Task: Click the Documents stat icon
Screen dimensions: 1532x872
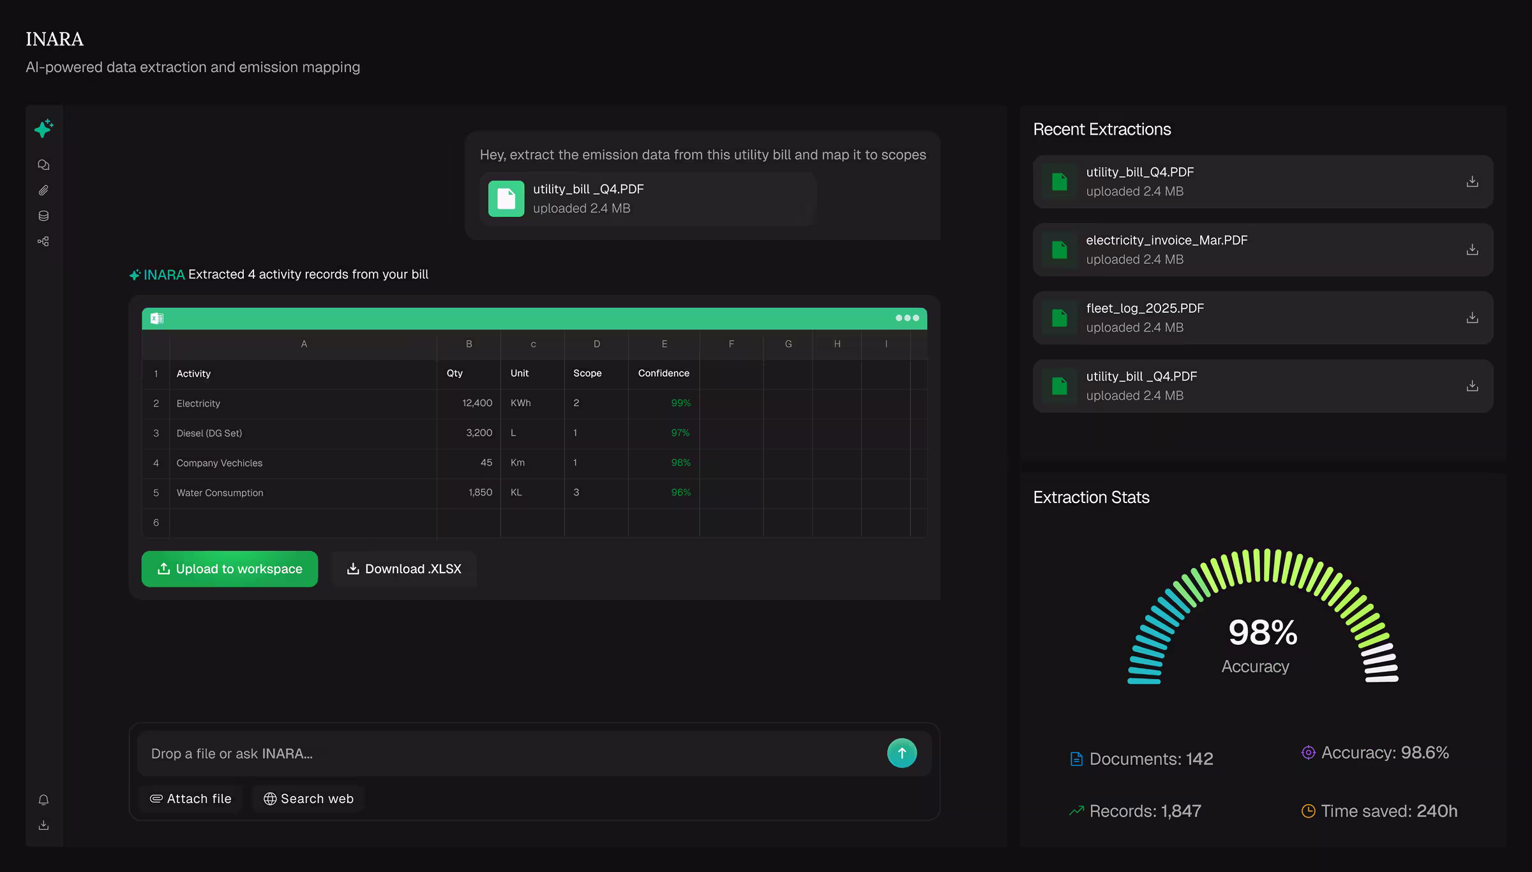Action: click(x=1076, y=759)
